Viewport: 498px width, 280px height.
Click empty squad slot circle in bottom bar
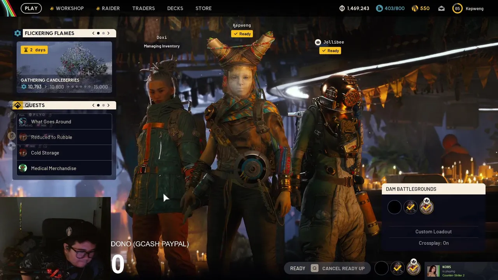tap(381, 268)
